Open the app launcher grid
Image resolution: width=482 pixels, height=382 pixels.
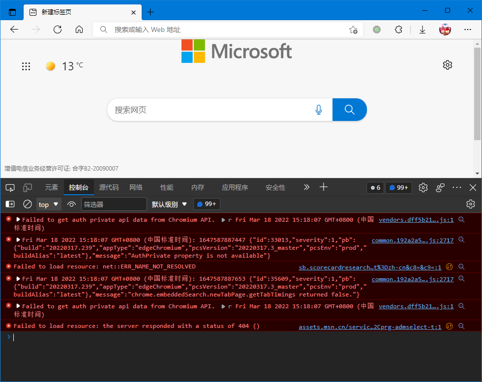[x=26, y=66]
